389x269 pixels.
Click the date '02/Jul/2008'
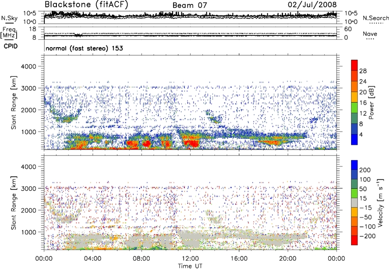click(x=312, y=5)
